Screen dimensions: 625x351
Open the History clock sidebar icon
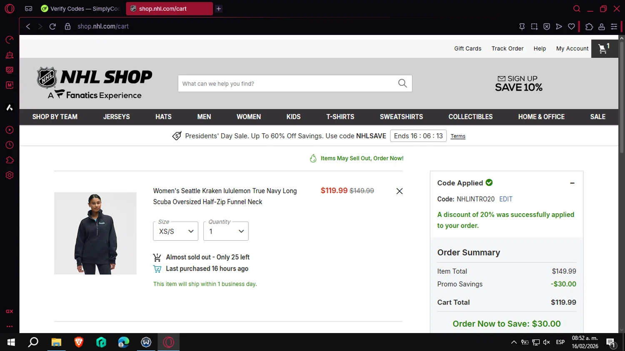click(x=10, y=145)
